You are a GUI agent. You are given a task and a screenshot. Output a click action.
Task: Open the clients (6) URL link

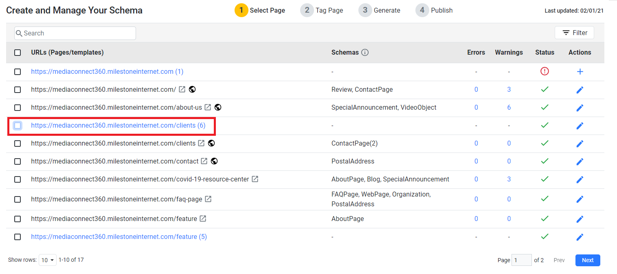point(117,125)
